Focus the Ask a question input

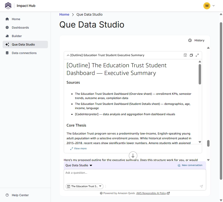pos(135,176)
